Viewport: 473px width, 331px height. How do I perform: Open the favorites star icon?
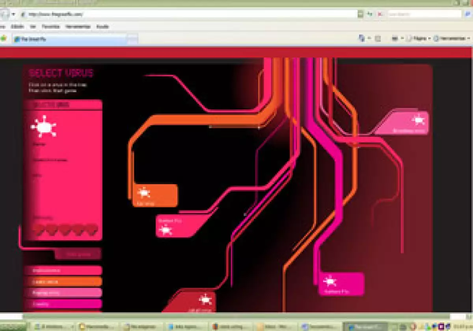click(x=3, y=39)
